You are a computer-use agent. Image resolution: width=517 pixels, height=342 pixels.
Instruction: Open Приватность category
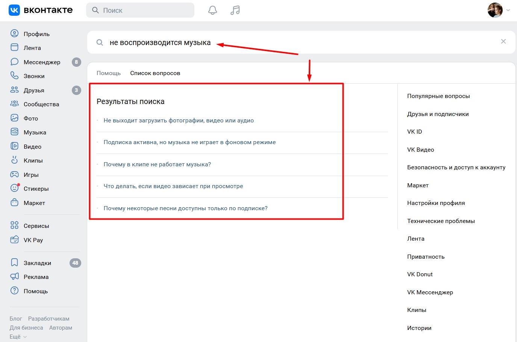click(x=426, y=257)
